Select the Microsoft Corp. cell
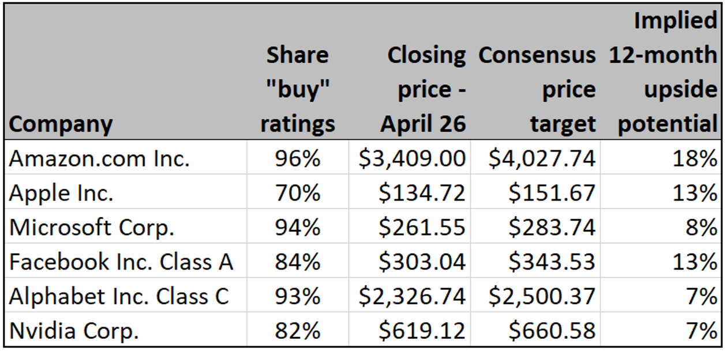Viewport: 727px width, 352px height. pos(92,228)
